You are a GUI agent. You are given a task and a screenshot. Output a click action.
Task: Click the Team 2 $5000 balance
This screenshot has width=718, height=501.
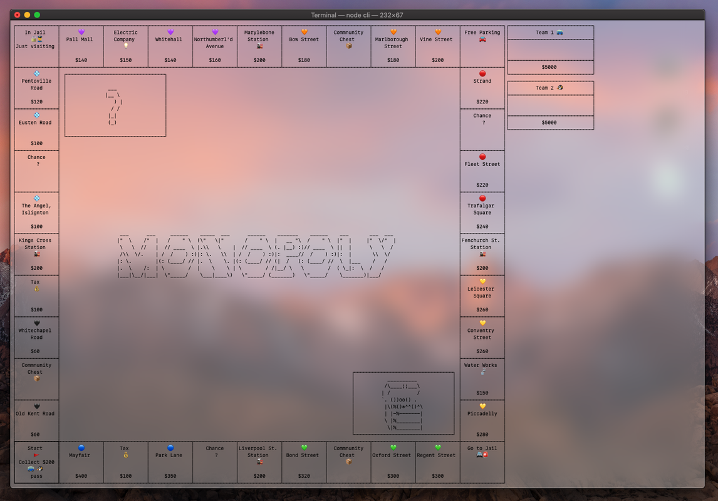click(x=549, y=123)
